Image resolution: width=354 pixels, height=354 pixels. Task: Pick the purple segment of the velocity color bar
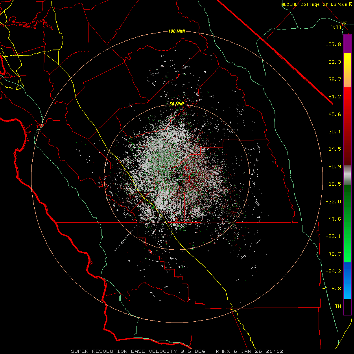347,44
